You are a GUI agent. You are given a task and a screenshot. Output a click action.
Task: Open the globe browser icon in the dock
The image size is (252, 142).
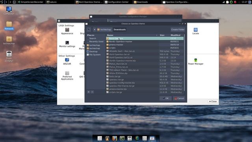pos(137,138)
